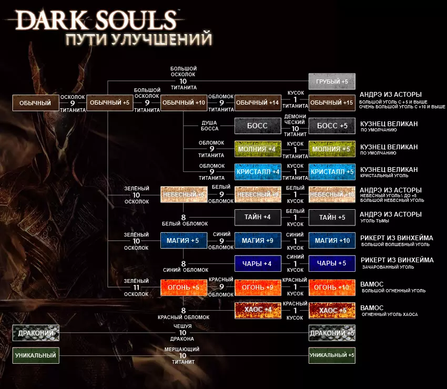Select the ТАЙН +5 box
Viewport: 447px width, 389px height.
[x=332, y=218]
